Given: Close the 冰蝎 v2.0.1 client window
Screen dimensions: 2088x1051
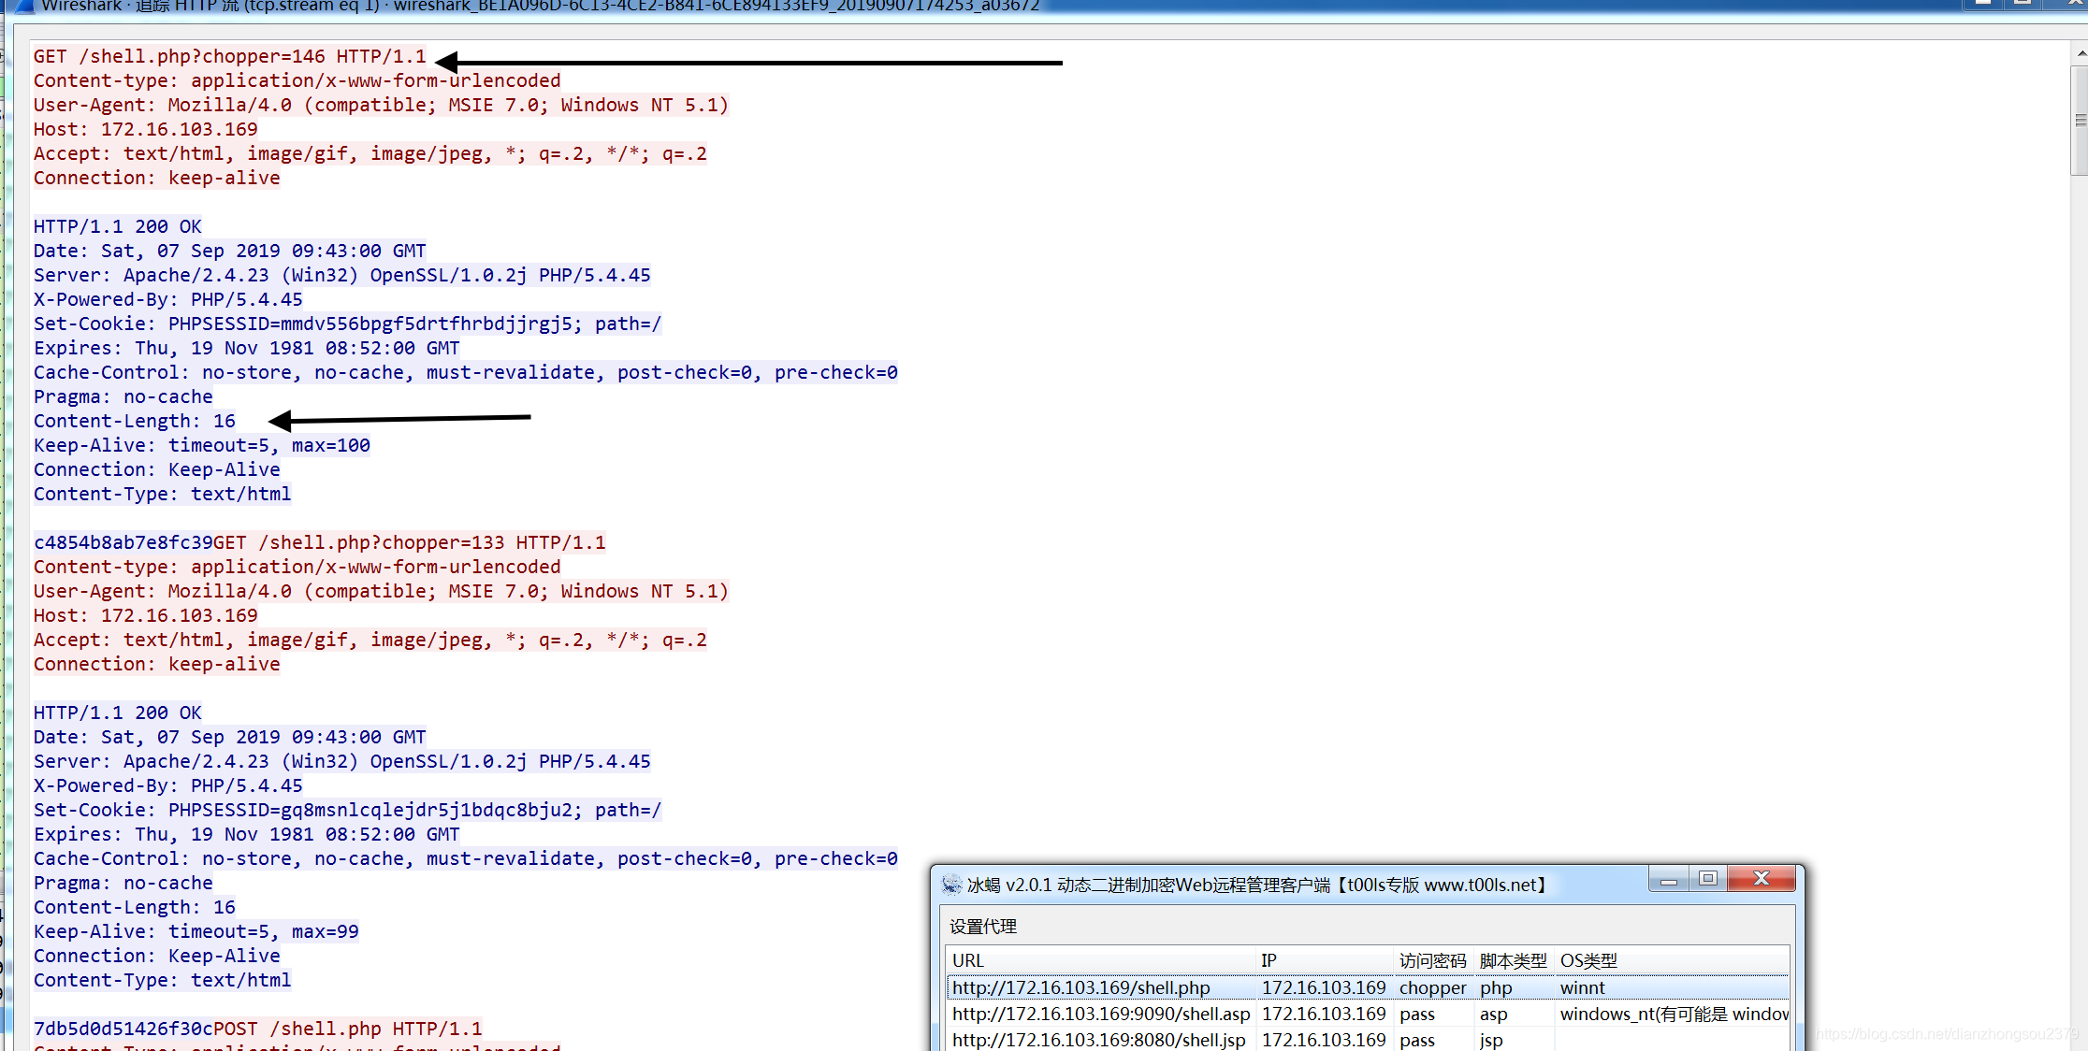Looking at the screenshot, I should pyautogui.click(x=1761, y=879).
